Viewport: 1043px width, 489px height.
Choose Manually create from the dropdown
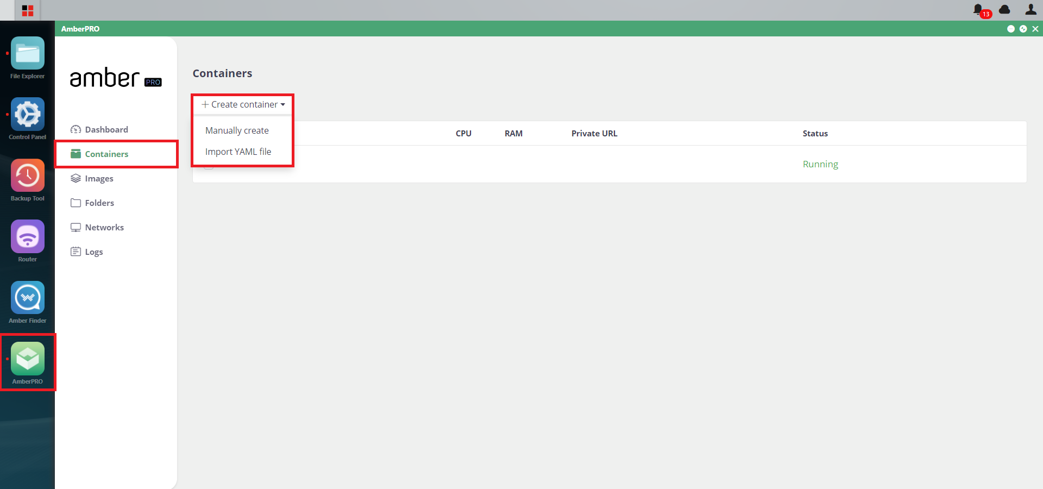pyautogui.click(x=237, y=130)
